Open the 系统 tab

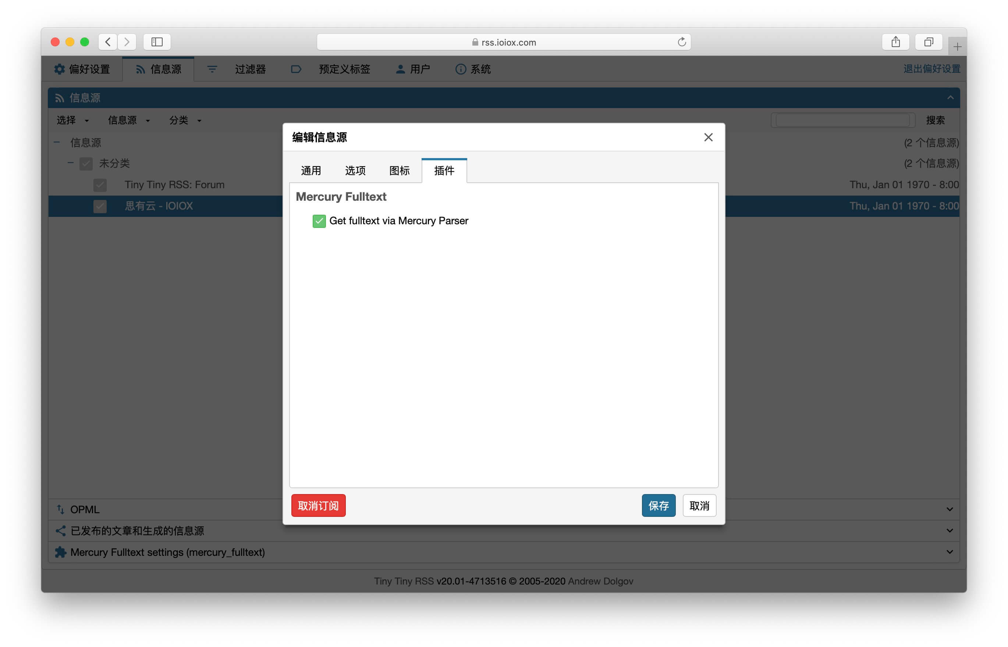473,69
